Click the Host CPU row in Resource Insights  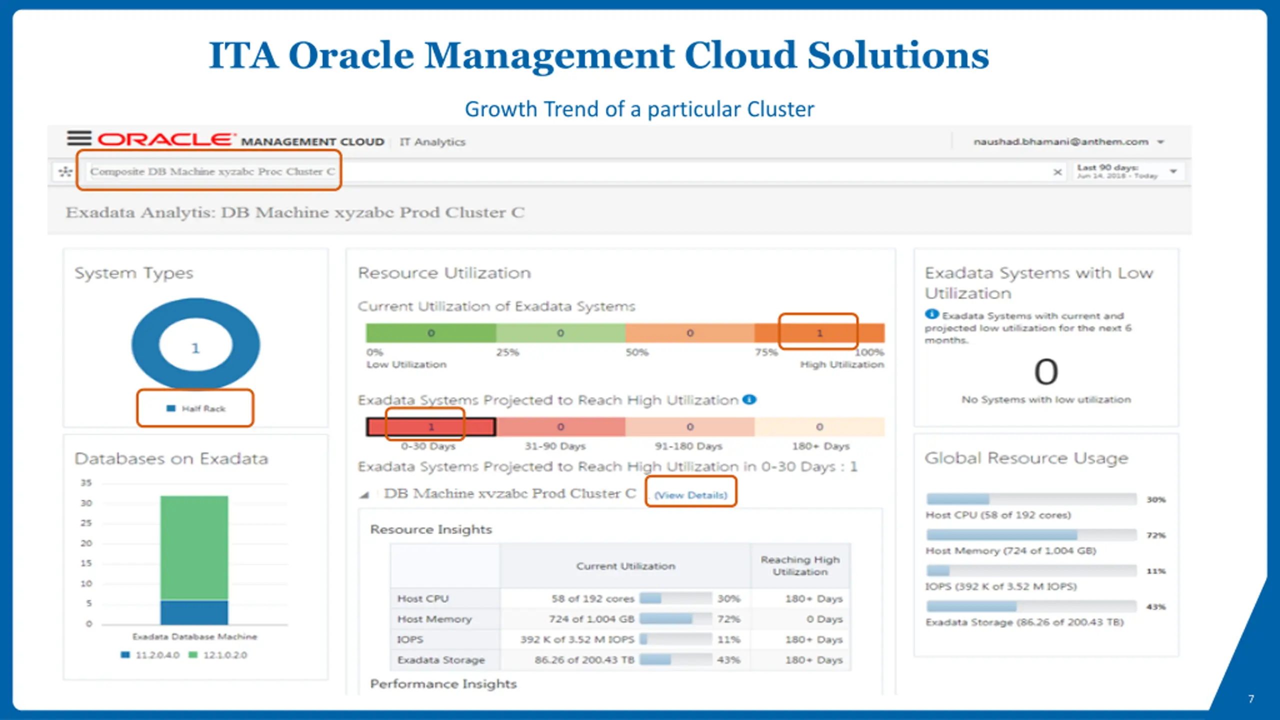(620, 598)
